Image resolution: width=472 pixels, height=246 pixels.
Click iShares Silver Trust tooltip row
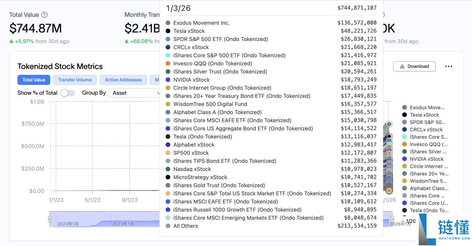click(x=271, y=72)
